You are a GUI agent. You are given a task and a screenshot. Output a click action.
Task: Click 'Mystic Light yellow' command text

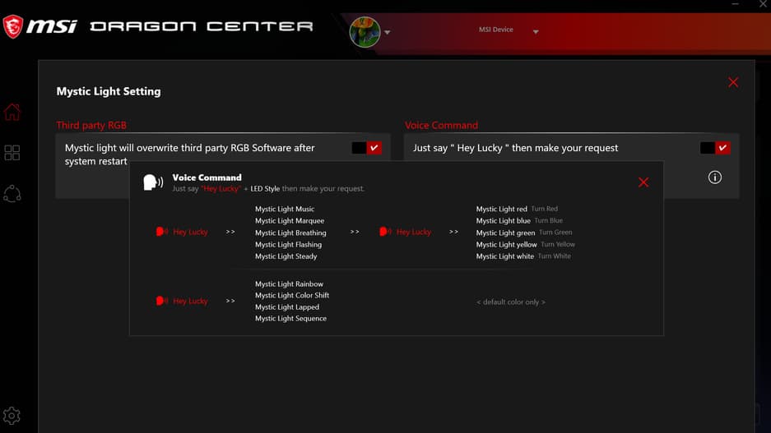pos(507,245)
